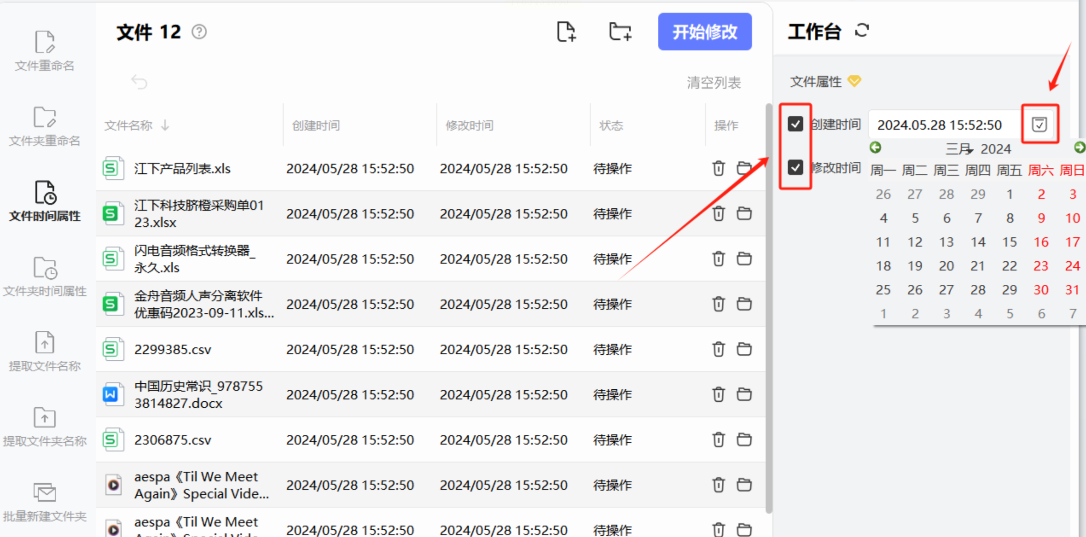1086x537 pixels.
Task: Uncheck the 修改时间 checkbox
Action: [795, 167]
